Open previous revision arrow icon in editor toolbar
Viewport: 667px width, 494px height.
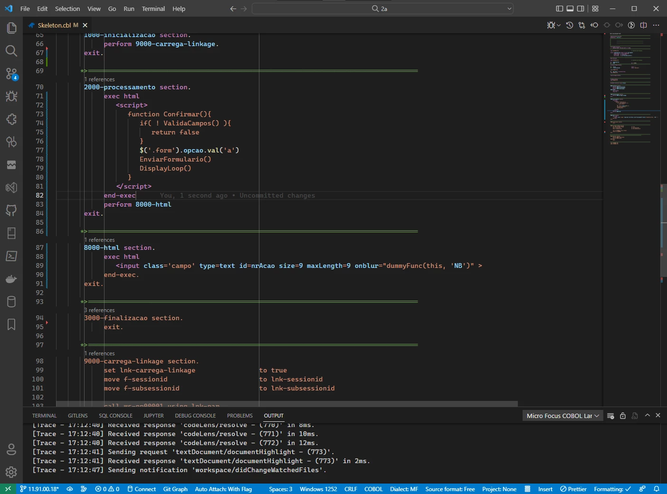pyautogui.click(x=594, y=25)
